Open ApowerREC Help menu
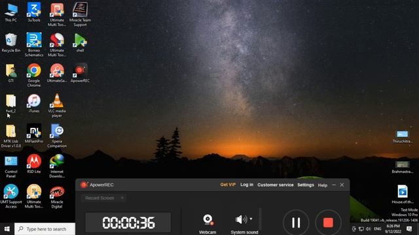 [323, 185]
